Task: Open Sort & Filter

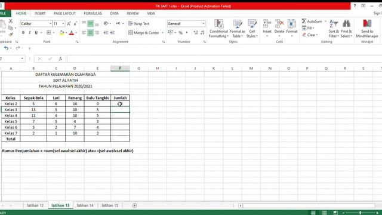Action: click(x=334, y=29)
